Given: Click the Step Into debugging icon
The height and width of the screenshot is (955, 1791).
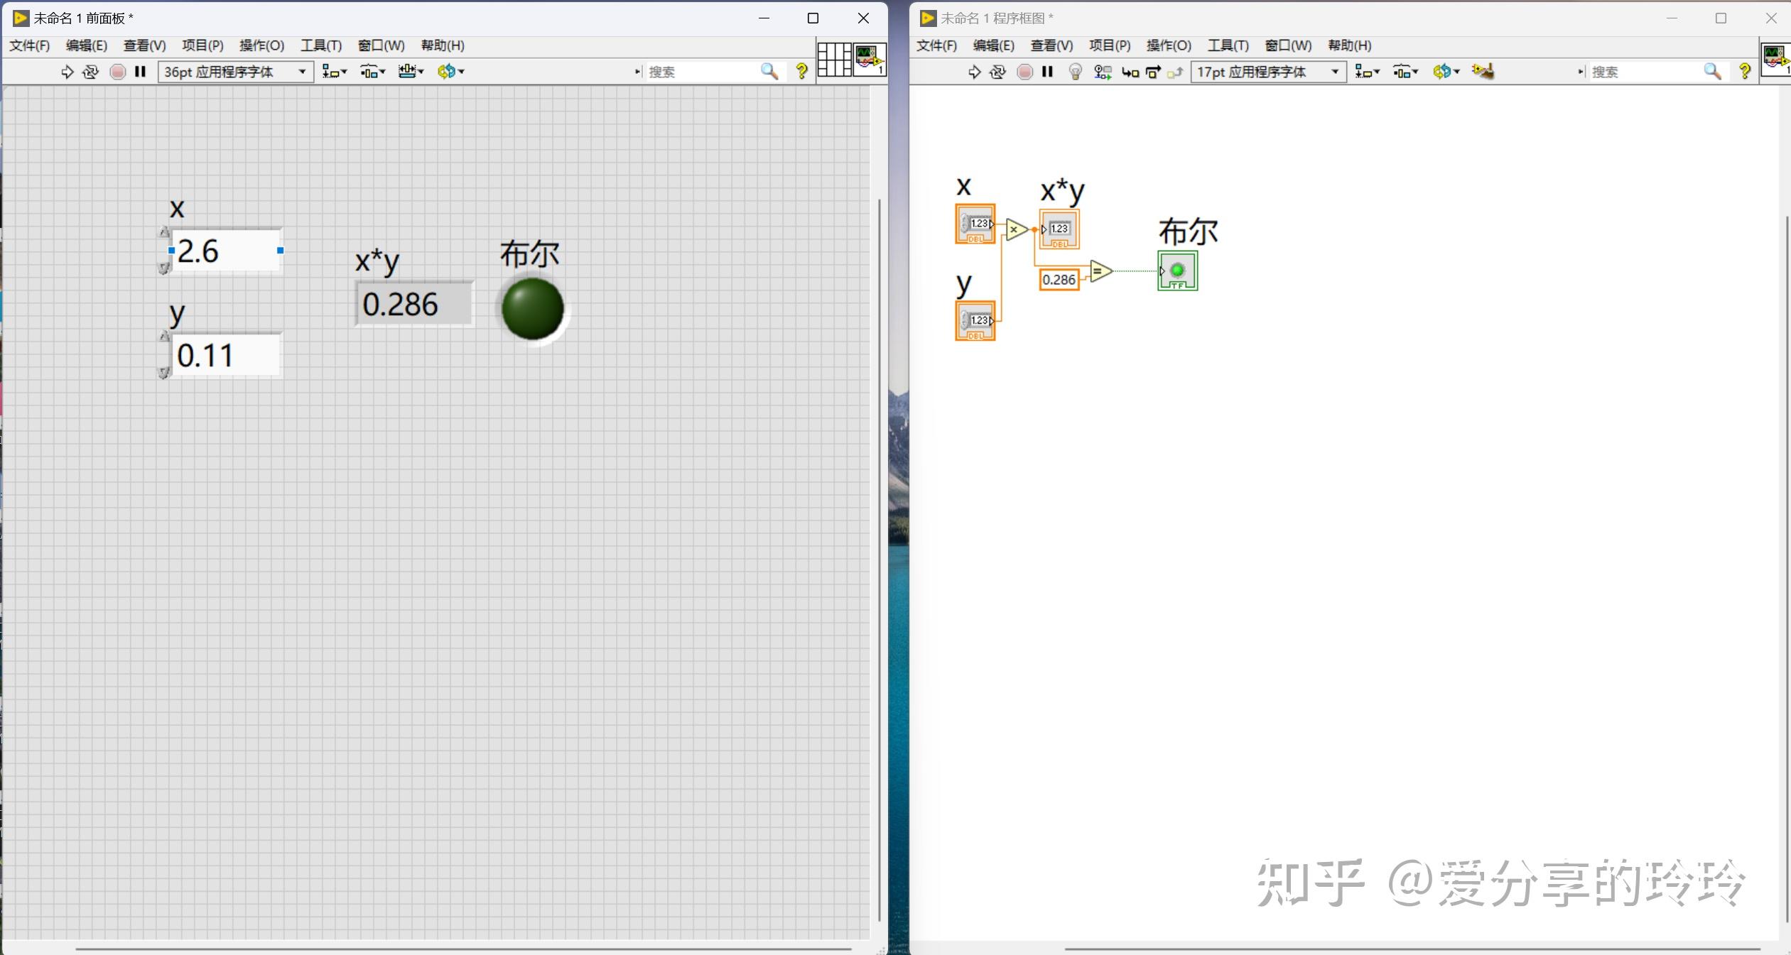Looking at the screenshot, I should 1131,71.
